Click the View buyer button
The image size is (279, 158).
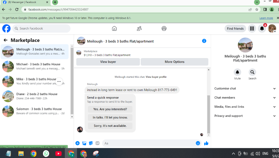(x=108, y=62)
